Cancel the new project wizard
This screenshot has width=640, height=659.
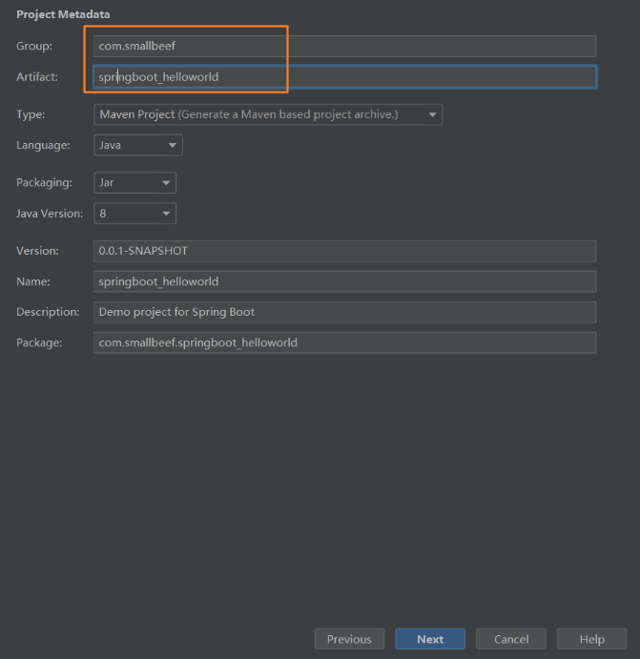point(511,639)
